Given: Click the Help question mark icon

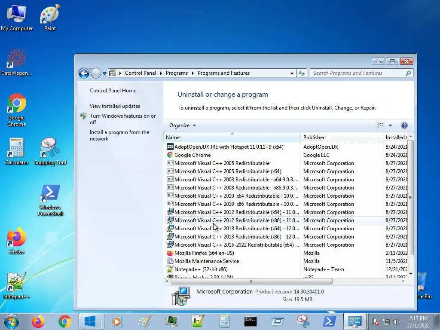Looking at the screenshot, I should coord(404,125).
